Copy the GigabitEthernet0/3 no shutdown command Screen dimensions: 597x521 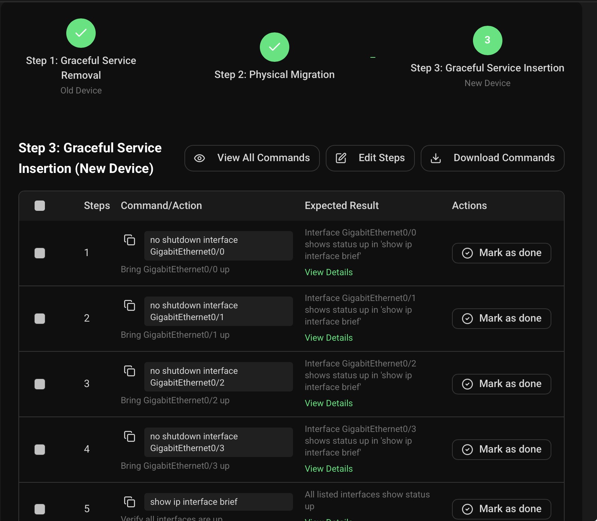point(130,436)
